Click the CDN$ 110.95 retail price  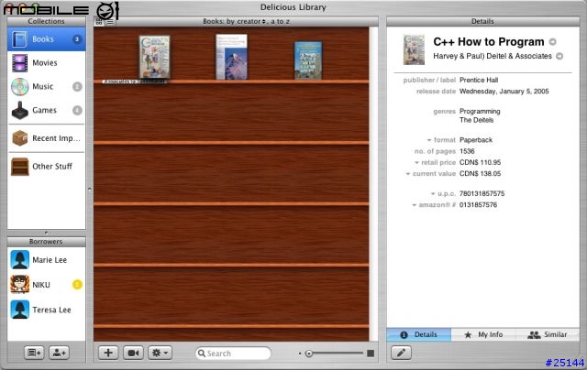tap(480, 163)
